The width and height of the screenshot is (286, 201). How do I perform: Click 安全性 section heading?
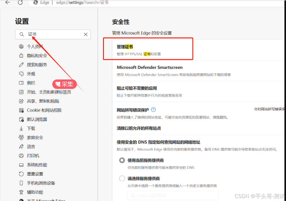tap(121, 22)
